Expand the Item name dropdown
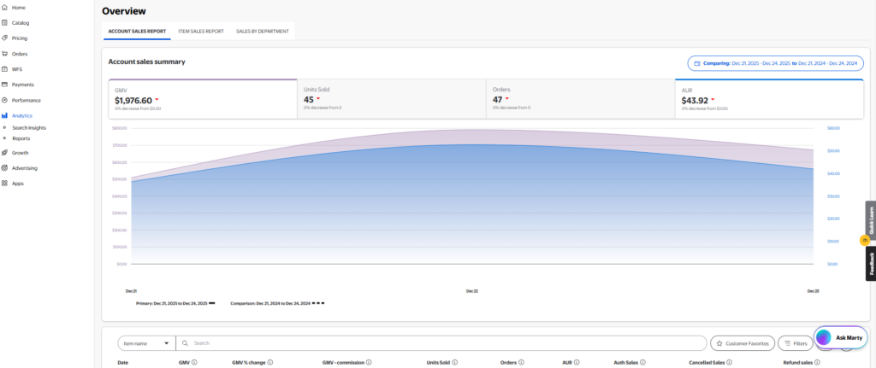Viewport: 876px width, 368px height. pyautogui.click(x=146, y=343)
